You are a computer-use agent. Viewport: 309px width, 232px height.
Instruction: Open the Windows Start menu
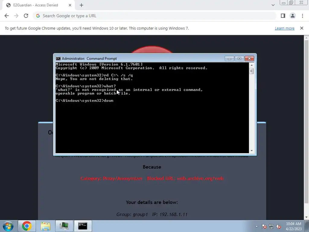(x=8, y=226)
